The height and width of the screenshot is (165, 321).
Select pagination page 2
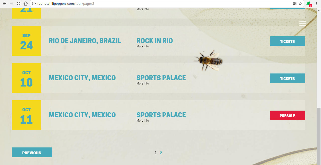click(161, 153)
